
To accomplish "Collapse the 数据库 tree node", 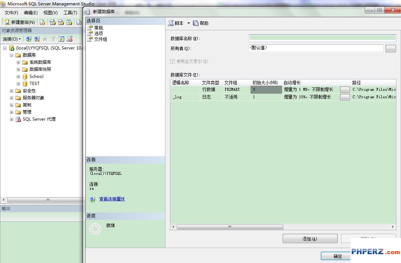I will click(11, 55).
